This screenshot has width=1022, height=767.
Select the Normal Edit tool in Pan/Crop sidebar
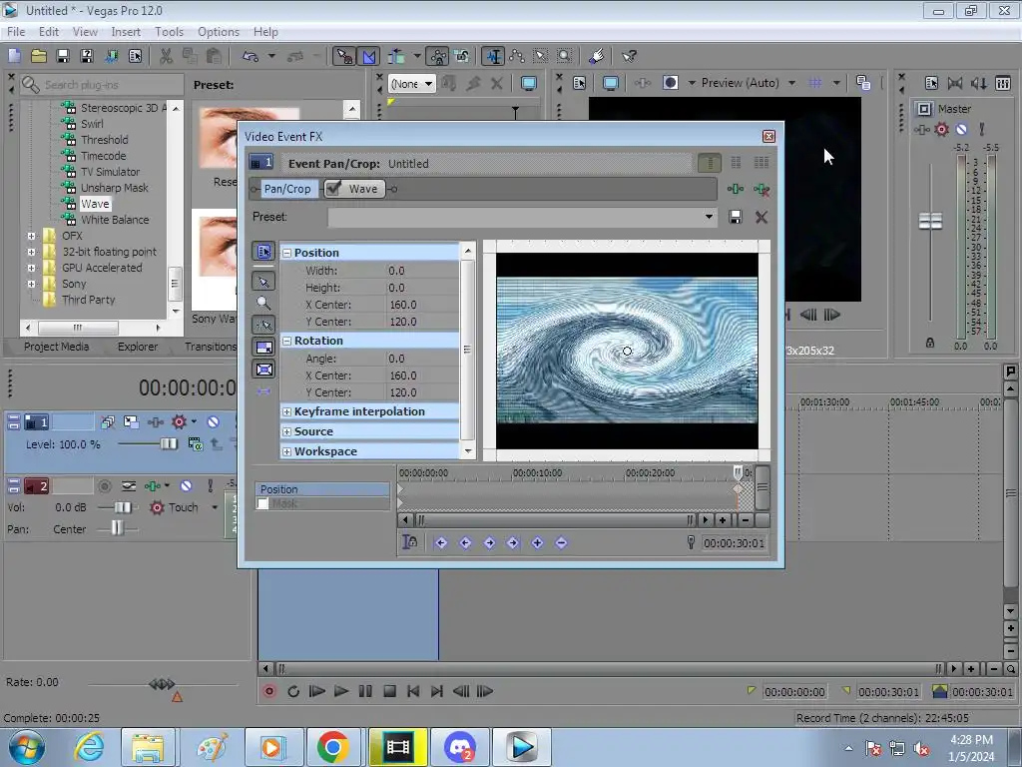pos(263,281)
